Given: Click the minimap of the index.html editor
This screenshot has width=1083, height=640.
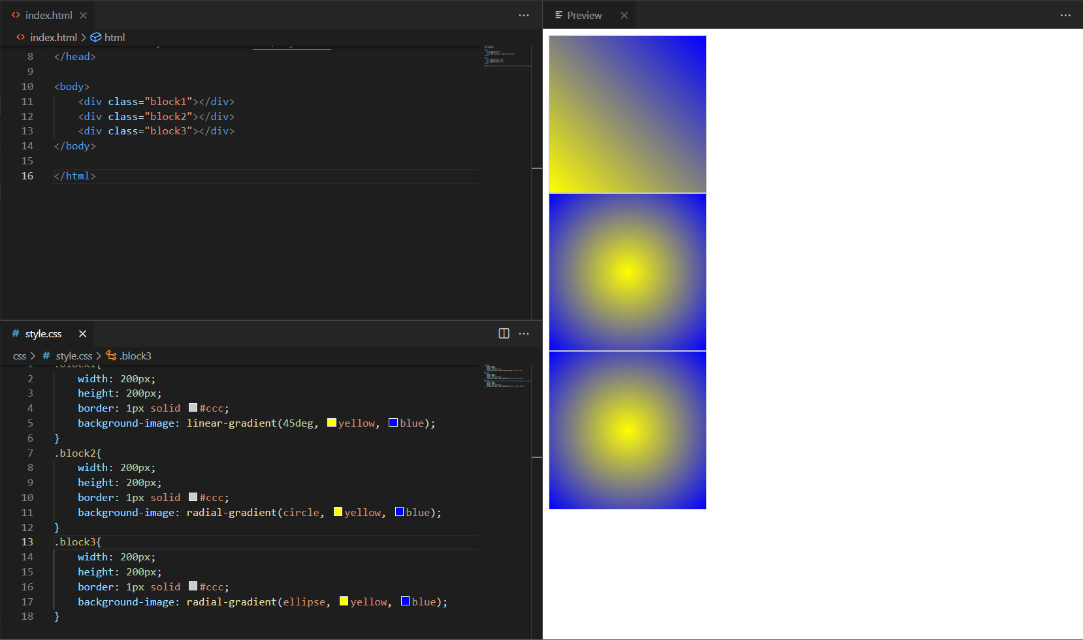Looking at the screenshot, I should tap(507, 57).
